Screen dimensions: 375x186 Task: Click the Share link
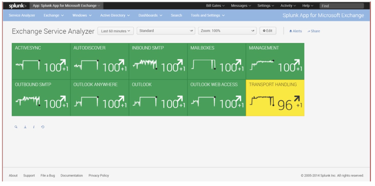click(314, 31)
